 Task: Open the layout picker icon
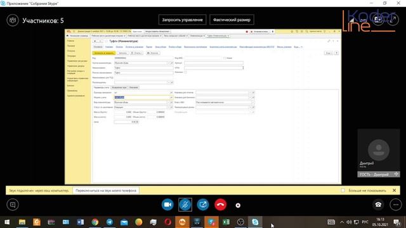[x=378, y=20]
